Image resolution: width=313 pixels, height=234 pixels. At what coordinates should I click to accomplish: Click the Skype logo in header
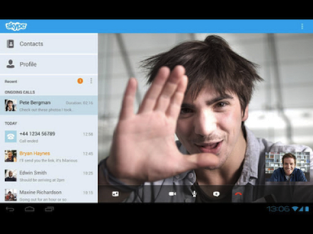(16, 26)
